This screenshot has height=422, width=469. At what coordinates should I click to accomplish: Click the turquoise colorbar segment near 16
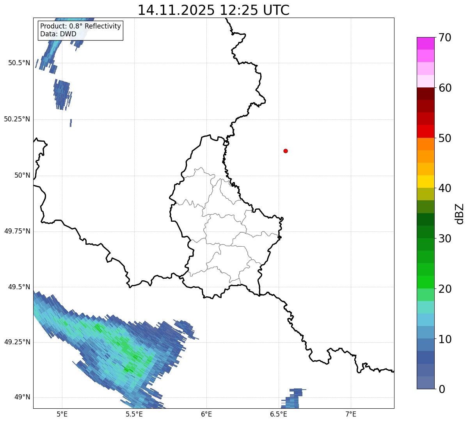coord(426,307)
